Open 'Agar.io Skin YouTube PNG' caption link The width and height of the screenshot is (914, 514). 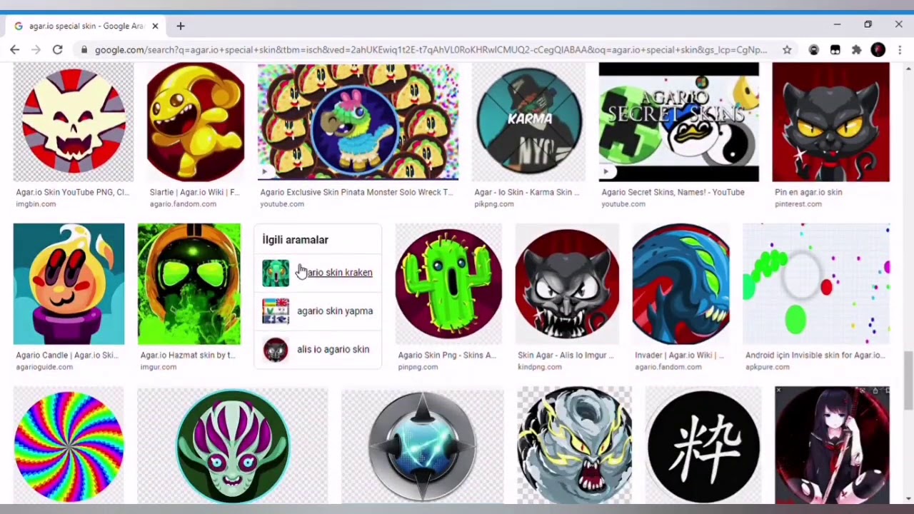tap(73, 192)
